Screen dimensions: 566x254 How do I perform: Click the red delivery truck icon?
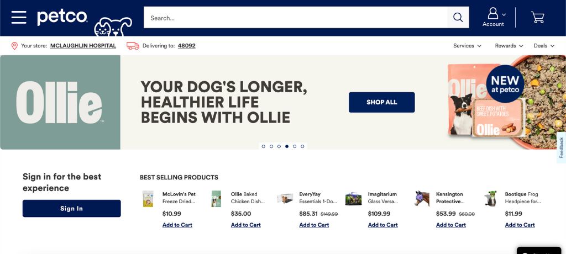[x=133, y=46]
